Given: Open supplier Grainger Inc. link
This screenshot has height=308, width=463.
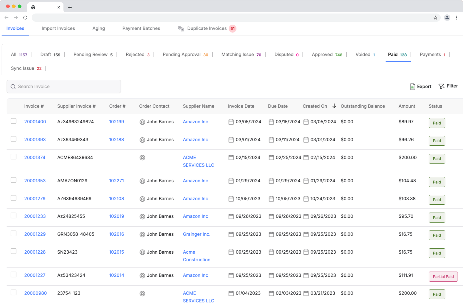Looking at the screenshot, I should [197, 234].
